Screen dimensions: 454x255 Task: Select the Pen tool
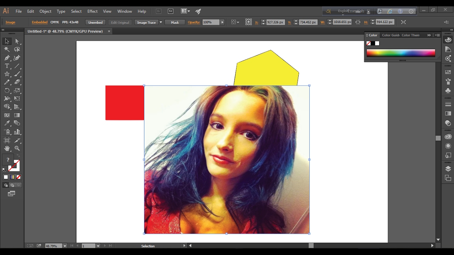click(x=7, y=58)
